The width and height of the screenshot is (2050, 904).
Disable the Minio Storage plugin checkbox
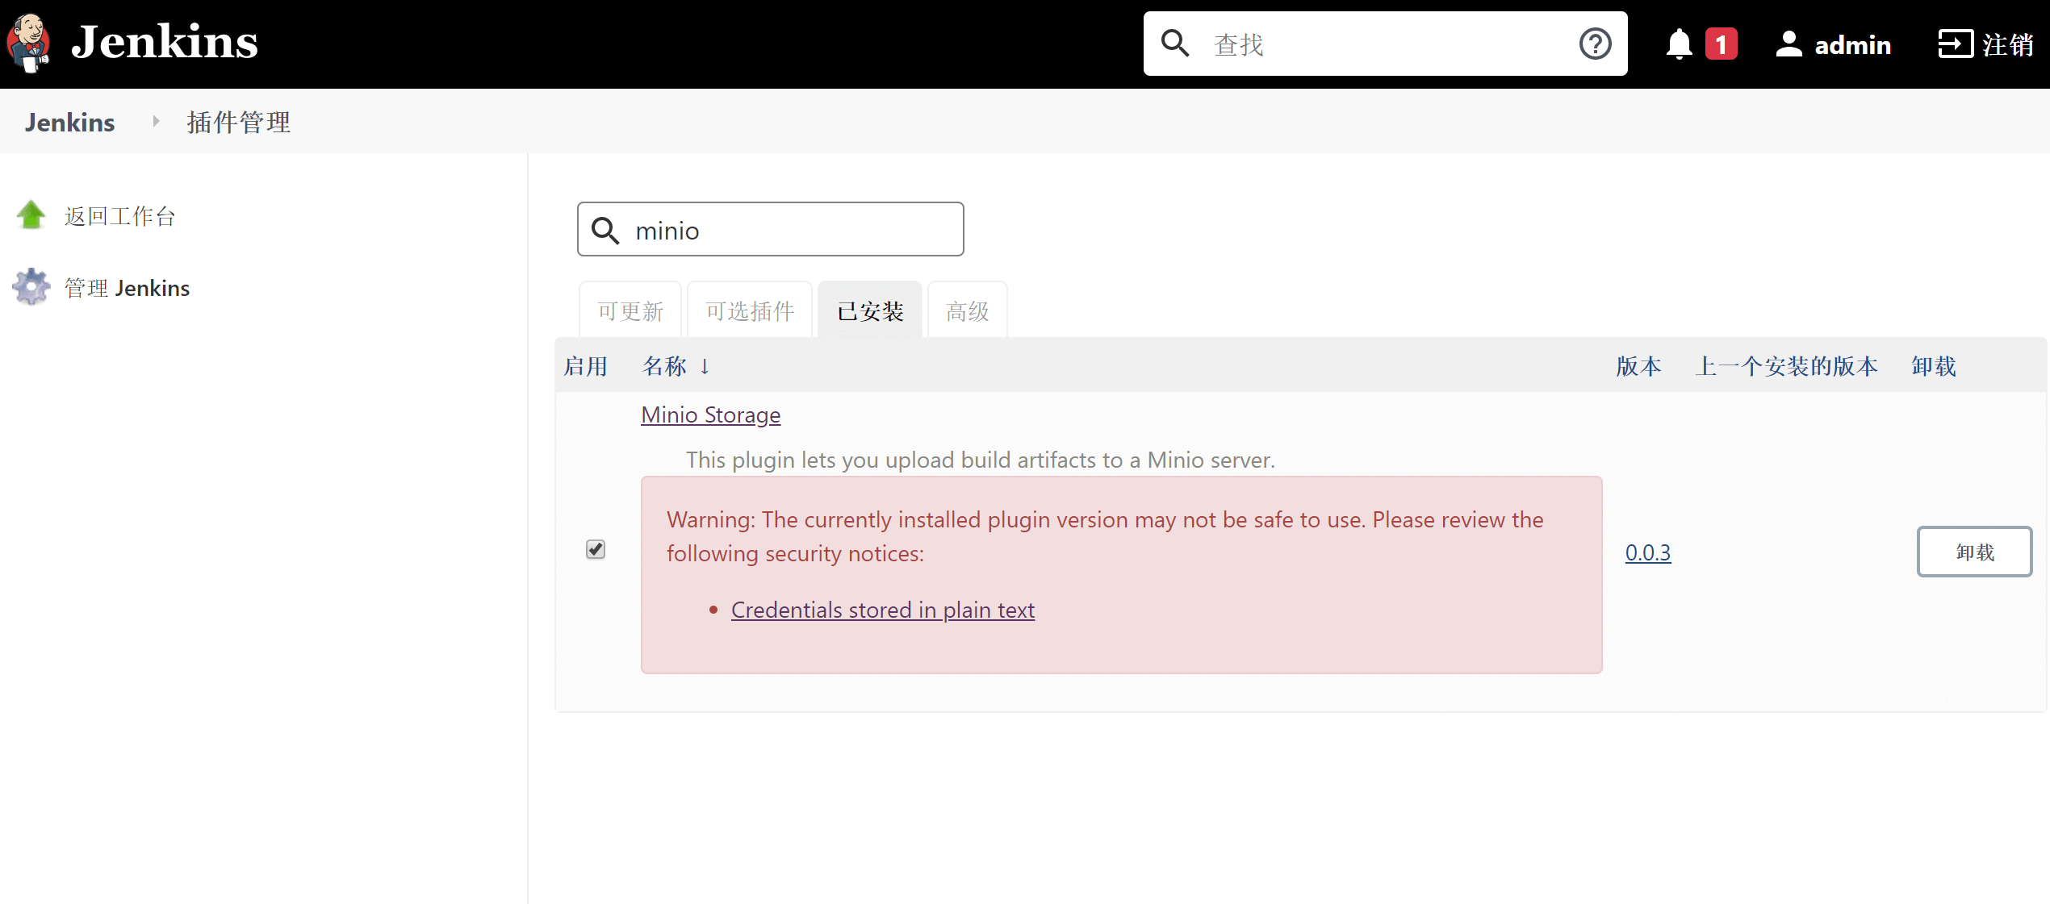(x=596, y=549)
